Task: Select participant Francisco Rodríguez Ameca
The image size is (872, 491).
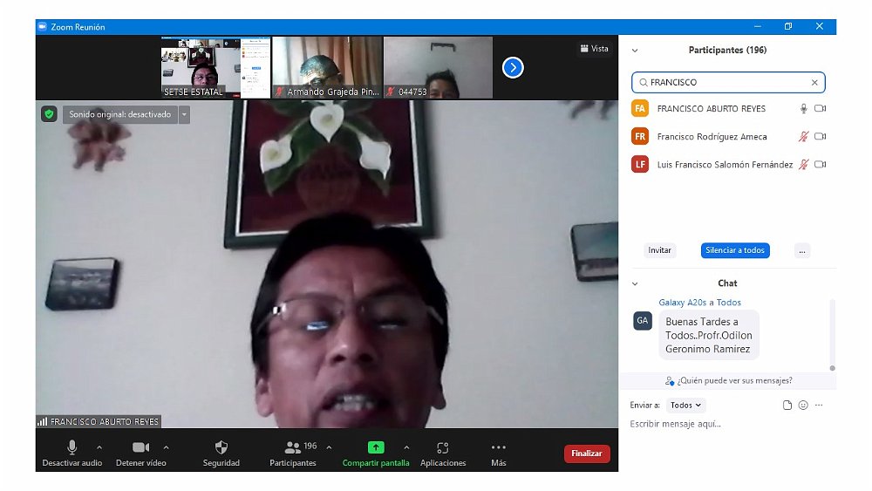Action: [712, 137]
